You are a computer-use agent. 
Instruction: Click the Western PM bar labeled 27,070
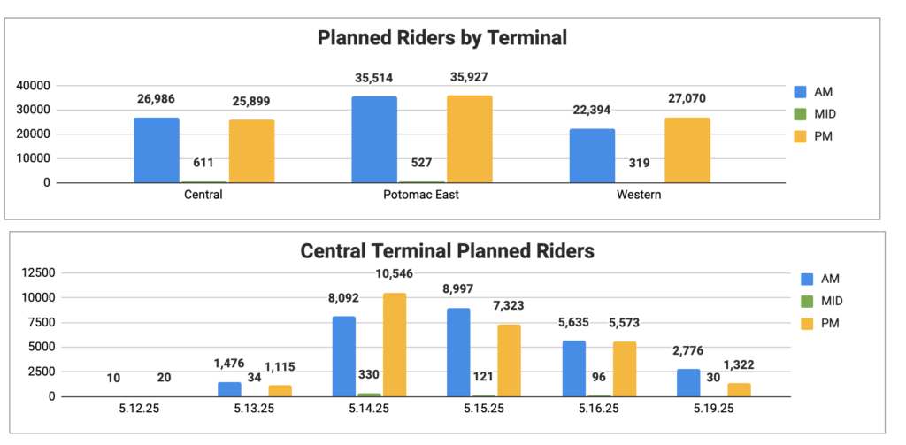pos(687,150)
